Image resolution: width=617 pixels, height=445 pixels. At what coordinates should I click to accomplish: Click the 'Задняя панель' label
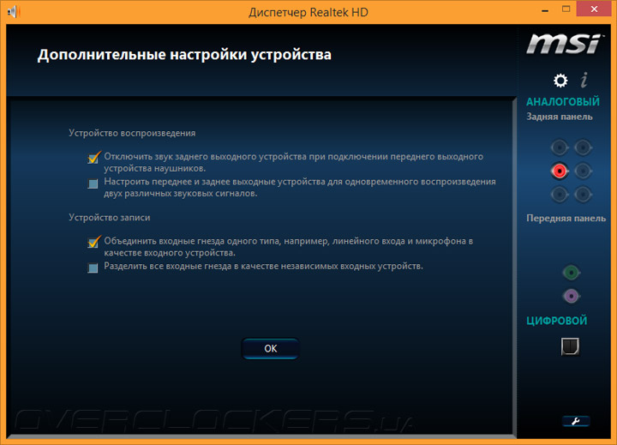click(x=559, y=117)
